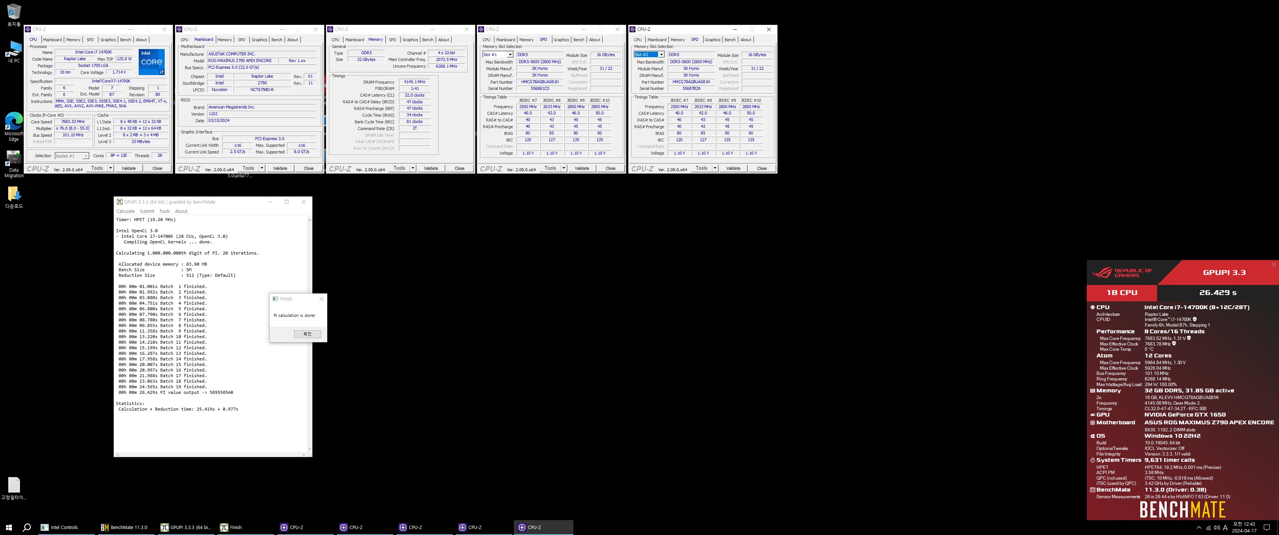Image resolution: width=1279 pixels, height=535 pixels.
Task: Open the Data Migration desktop icon
Action: pyautogui.click(x=14, y=164)
